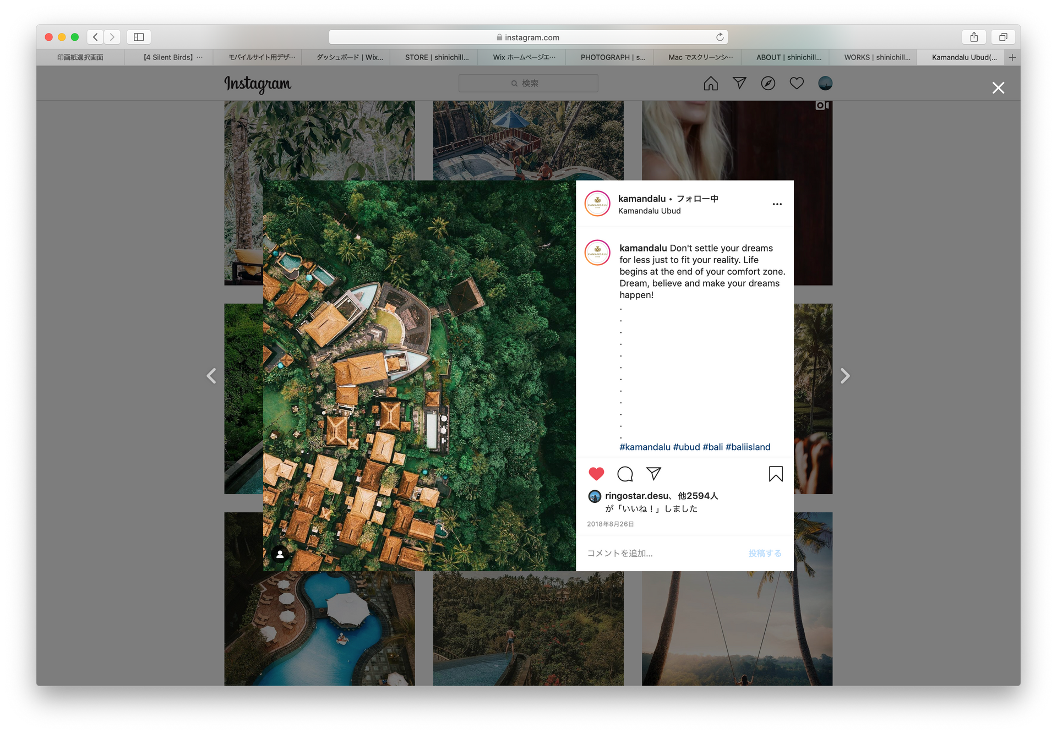Open the jungle infinity pool thumbnail
Viewport: 1057px width, 734px height.
528,628
